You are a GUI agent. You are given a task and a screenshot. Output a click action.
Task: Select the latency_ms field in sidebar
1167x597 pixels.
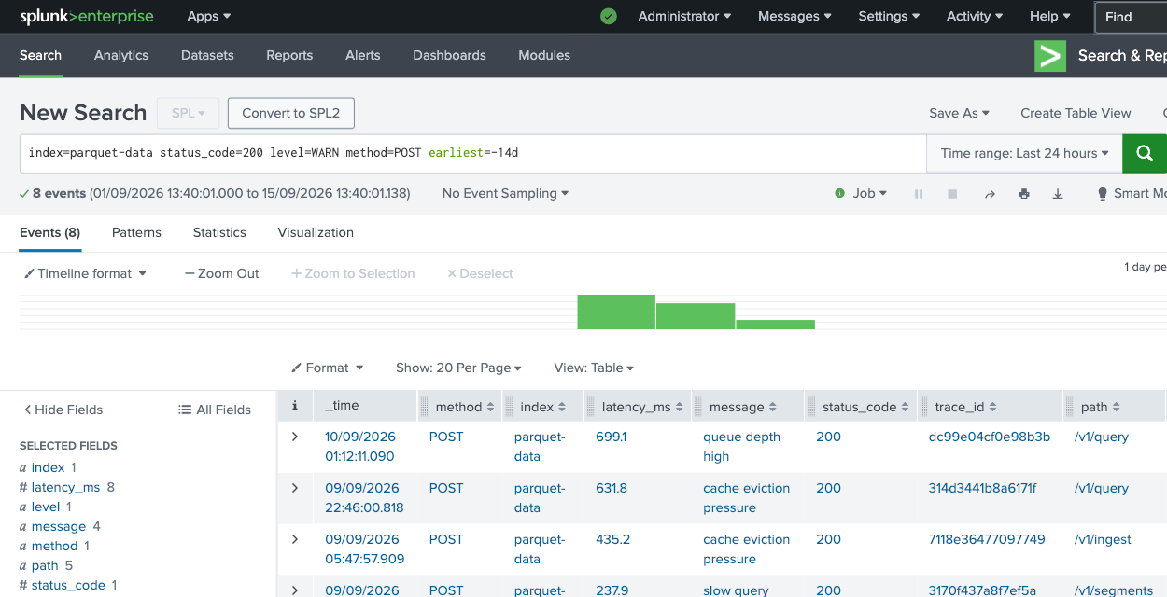click(65, 487)
